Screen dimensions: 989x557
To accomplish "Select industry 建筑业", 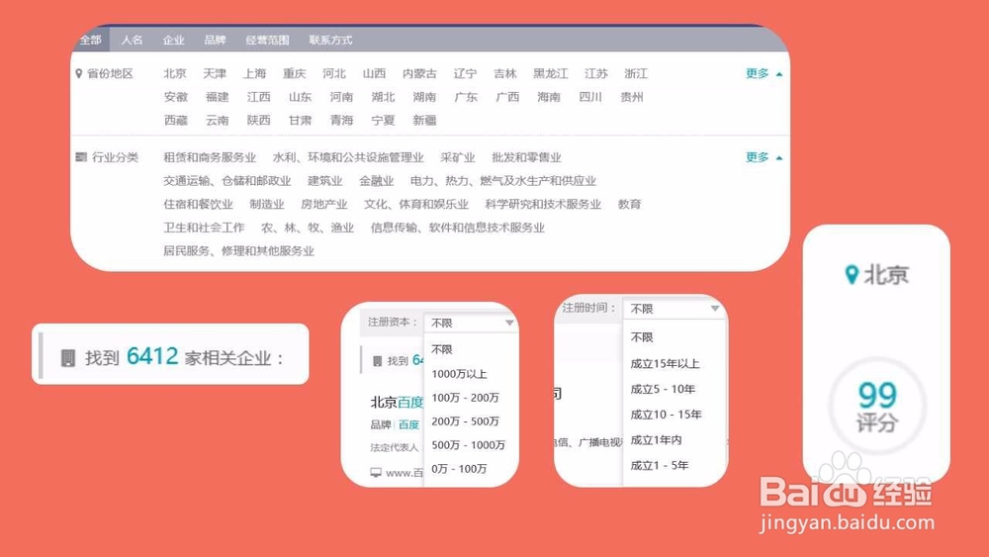I will point(324,181).
